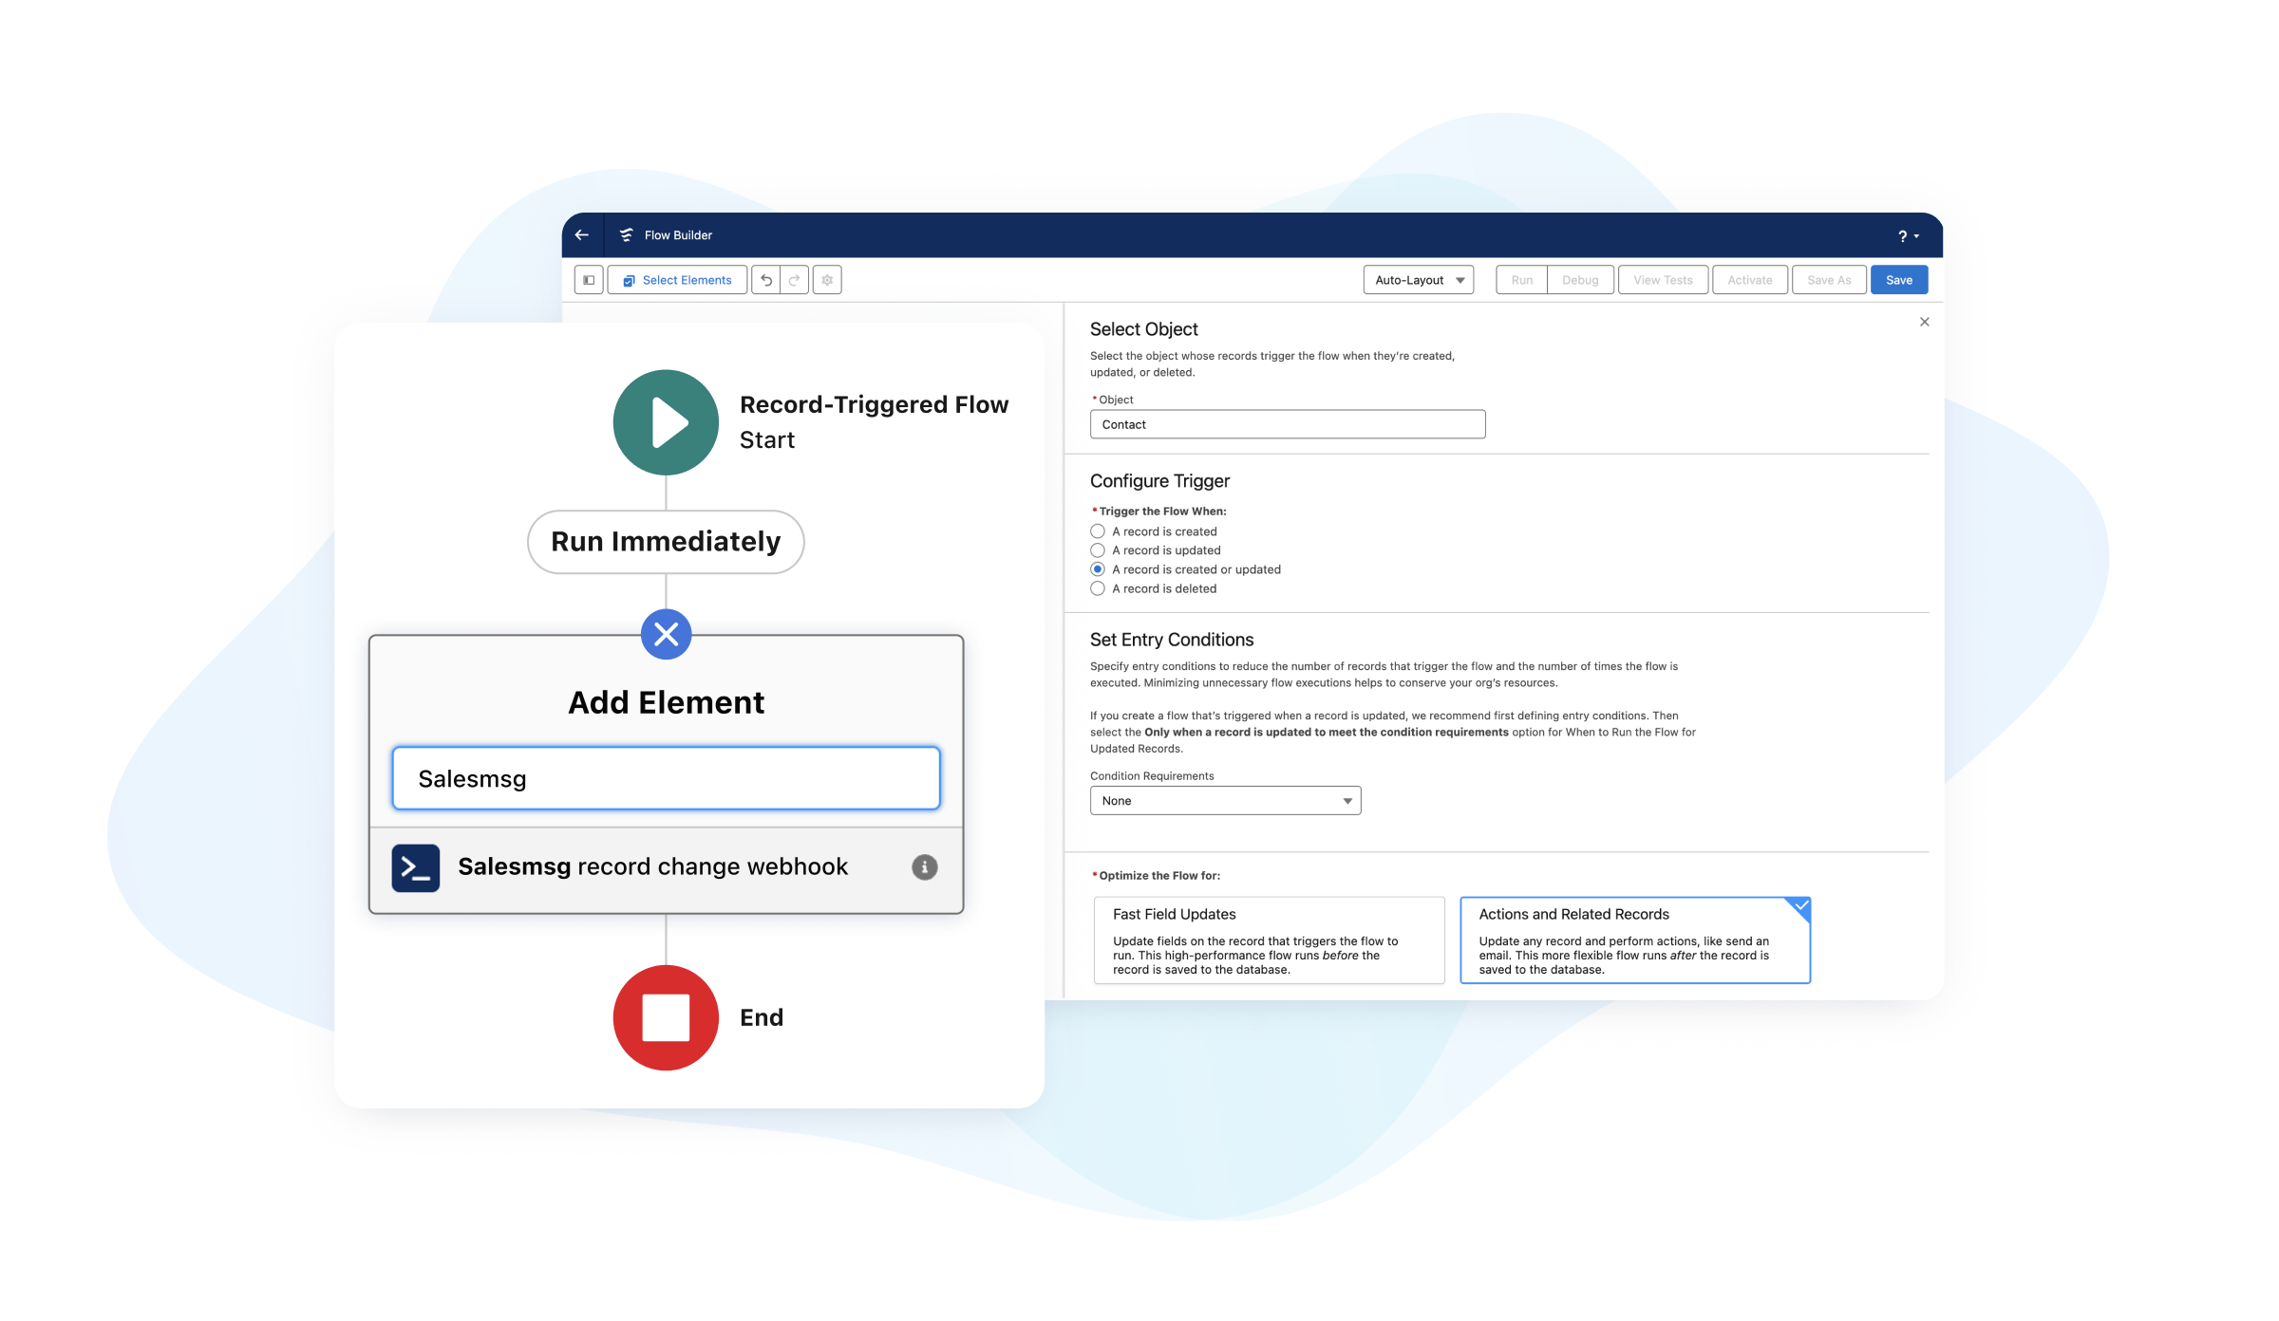This screenshot has height=1321, width=2279.
Task: Click the Activate button
Action: pos(1750,280)
